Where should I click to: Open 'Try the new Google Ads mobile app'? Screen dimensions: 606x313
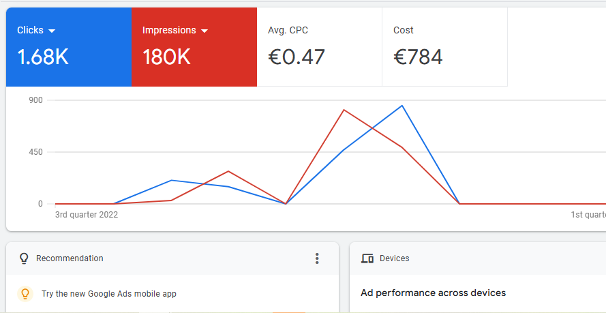coord(109,294)
